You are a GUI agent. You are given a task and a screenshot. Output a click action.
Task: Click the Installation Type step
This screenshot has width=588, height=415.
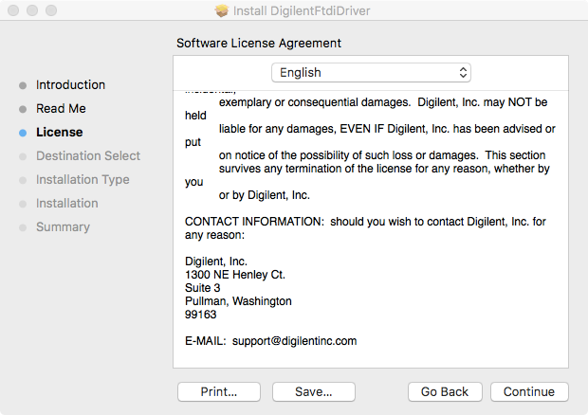coord(83,180)
